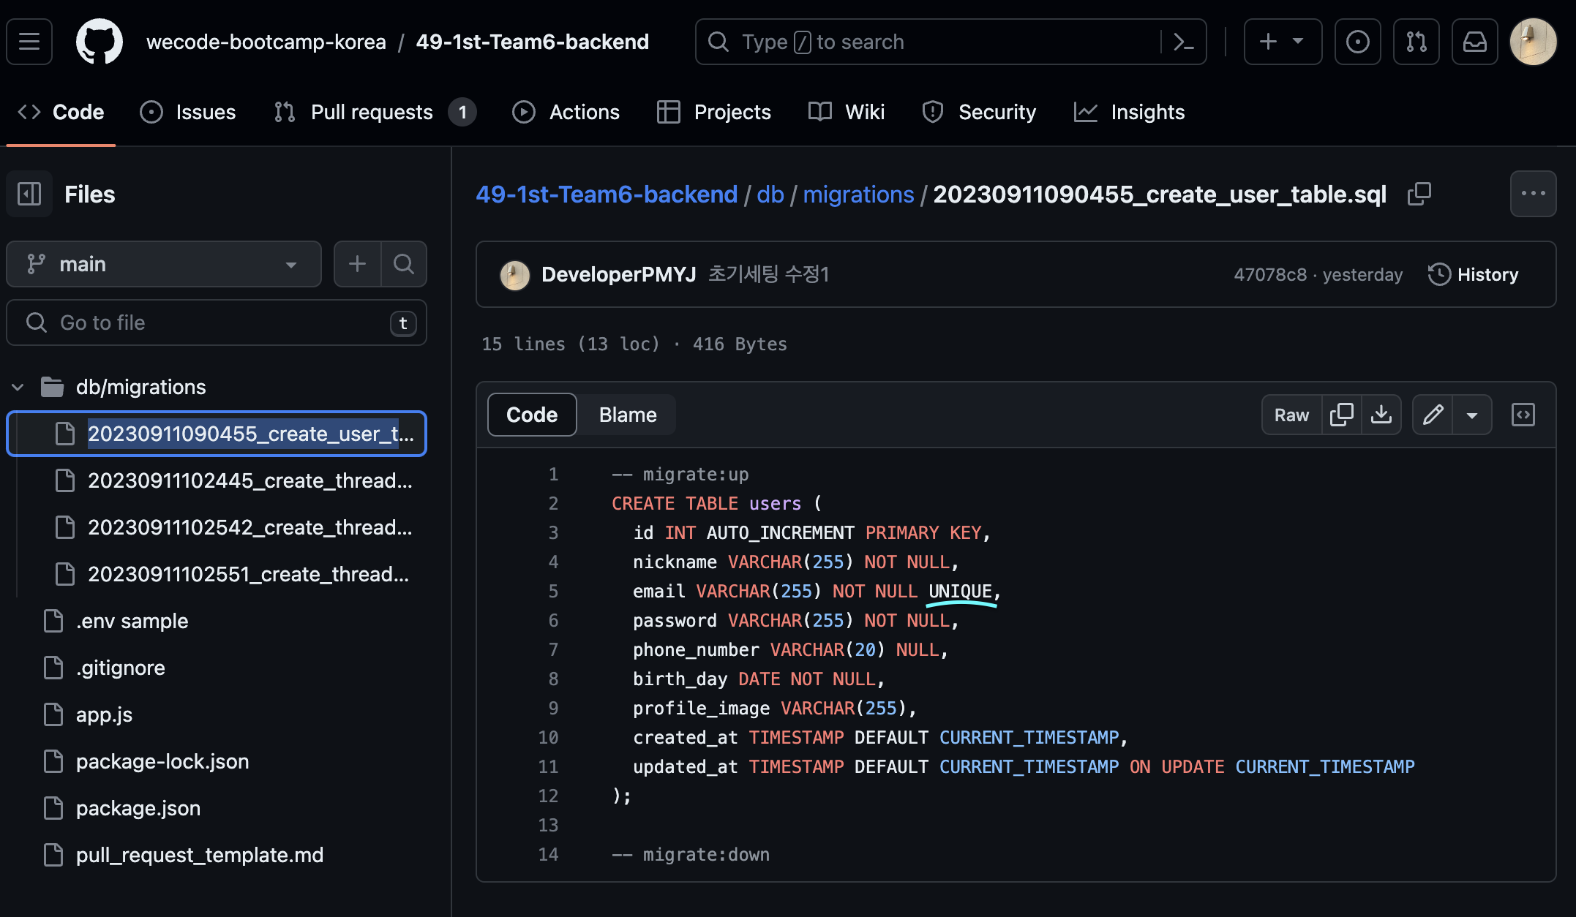This screenshot has height=917, width=1576.
Task: Open the global hamburger navigation menu
Action: (29, 42)
